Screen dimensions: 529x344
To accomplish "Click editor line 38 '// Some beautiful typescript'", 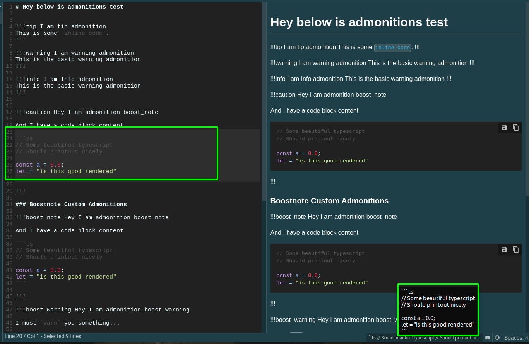I will coord(64,251).
